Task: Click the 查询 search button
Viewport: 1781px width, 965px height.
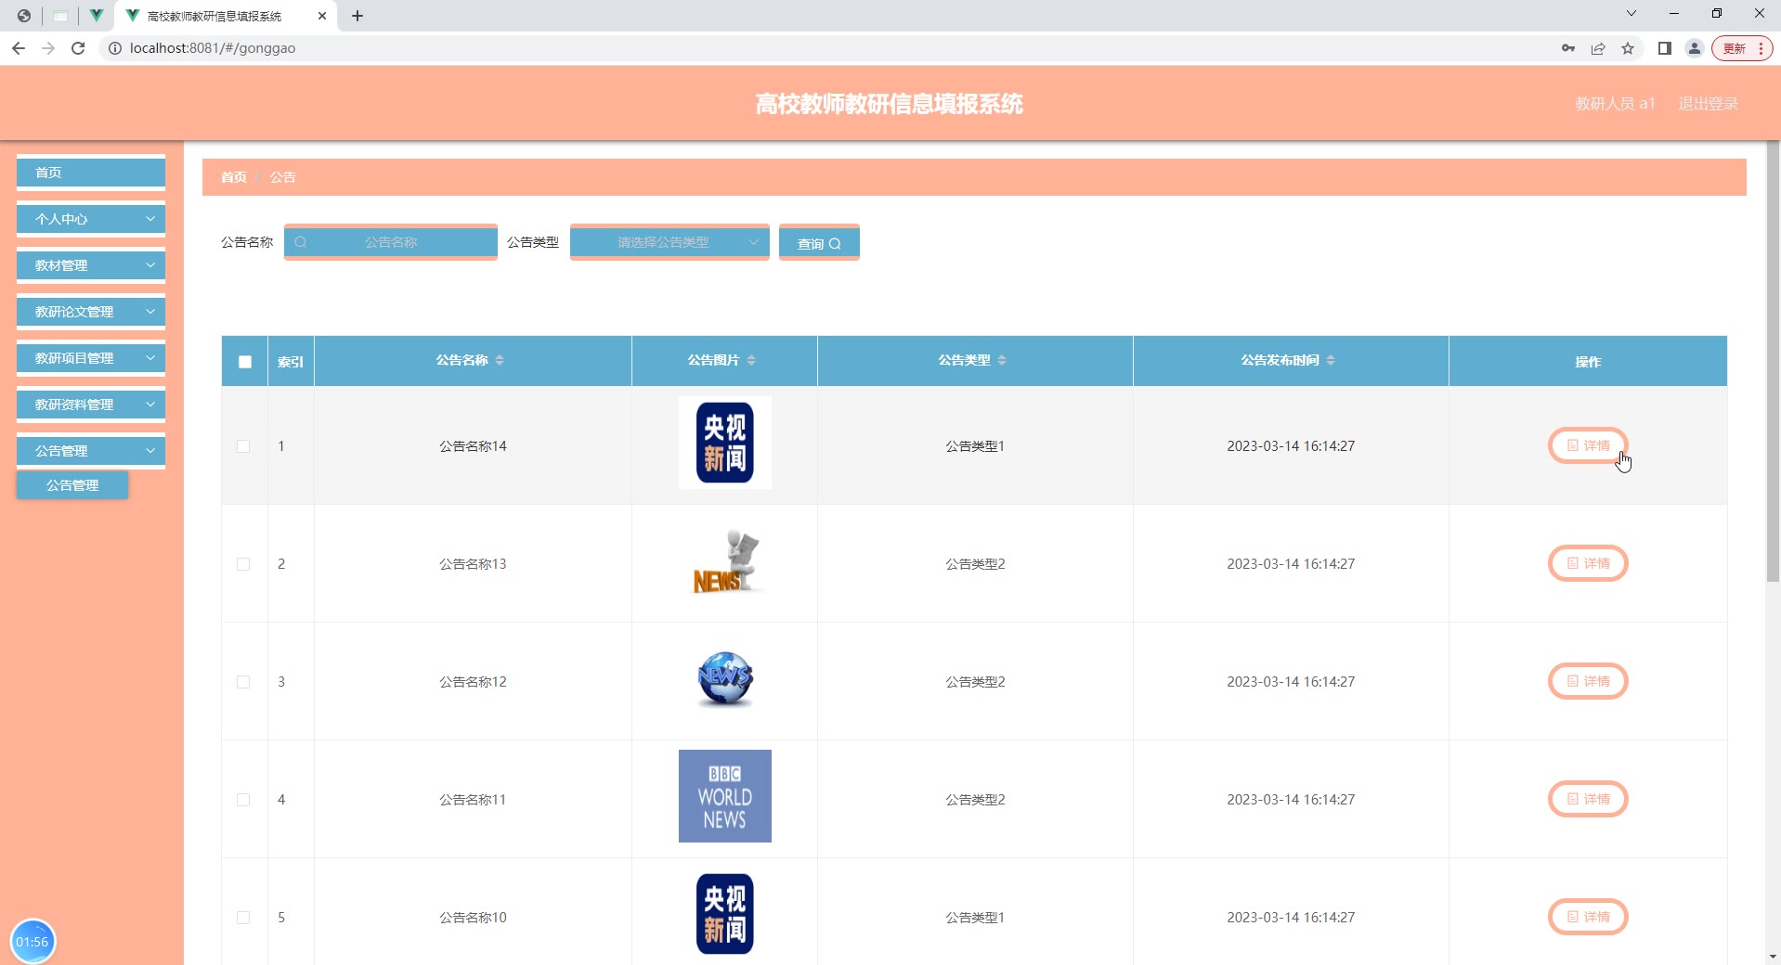Action: click(x=819, y=243)
